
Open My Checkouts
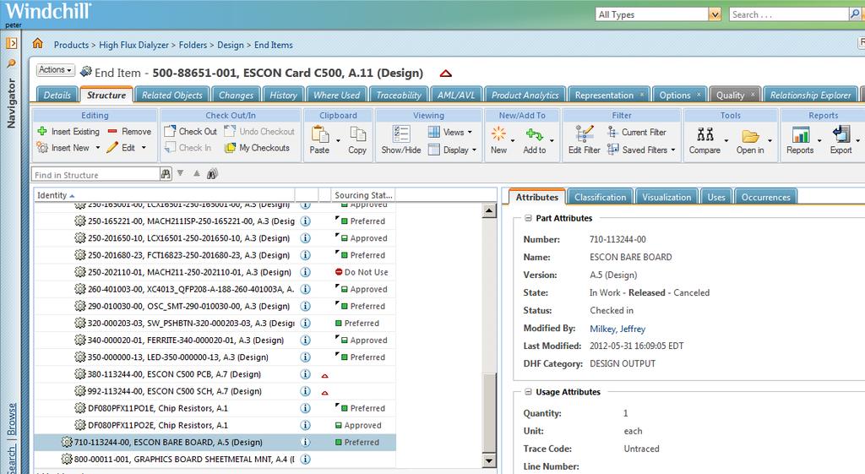click(x=257, y=148)
